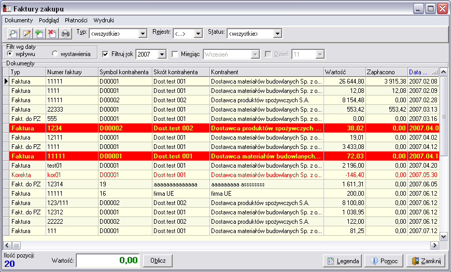Open the Typ dropdown
The height and width of the screenshot is (272, 451).
(x=143, y=34)
